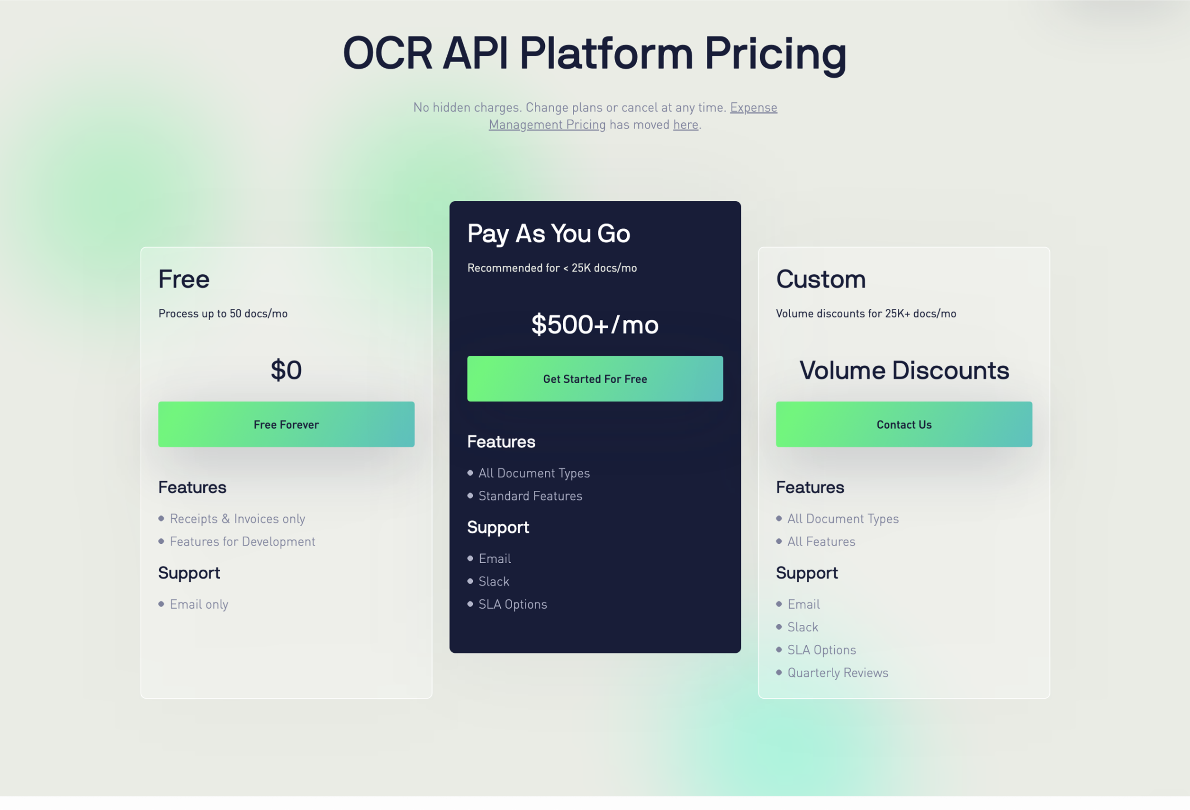Click Features for Development list item
The image size is (1190, 810).
(x=242, y=542)
